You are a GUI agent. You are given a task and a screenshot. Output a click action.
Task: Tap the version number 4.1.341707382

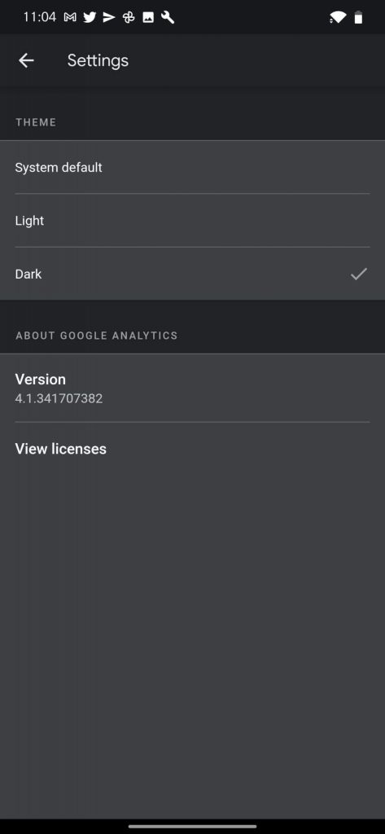coord(59,398)
